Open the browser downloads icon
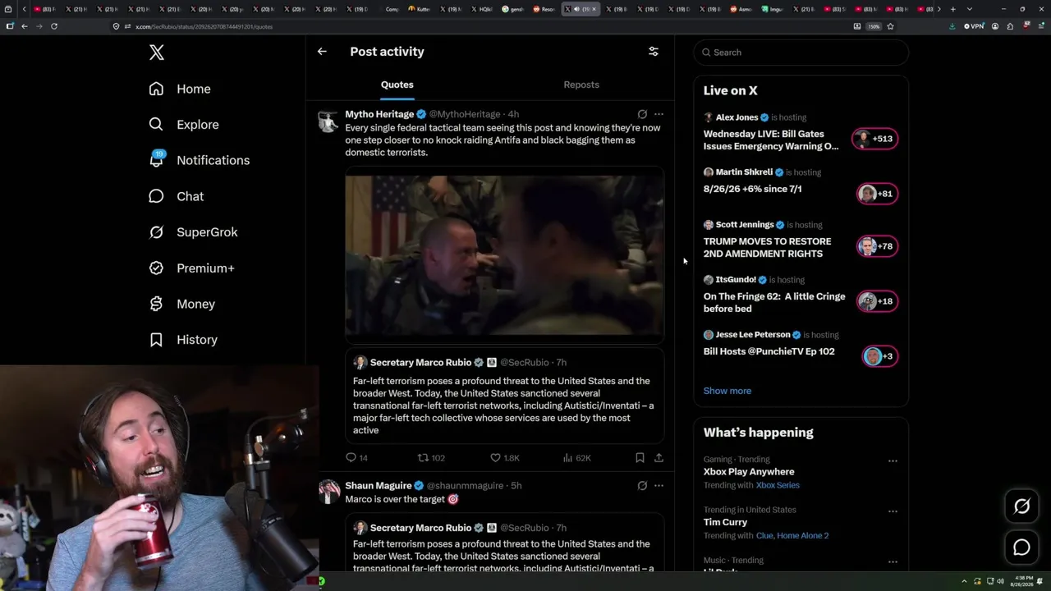The height and width of the screenshot is (591, 1051). [x=952, y=26]
